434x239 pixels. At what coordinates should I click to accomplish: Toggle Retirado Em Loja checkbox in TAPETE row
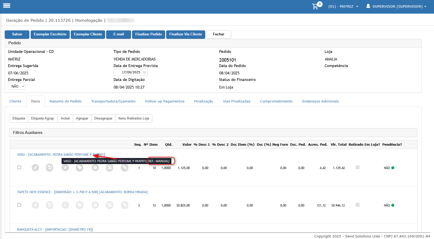357,205
